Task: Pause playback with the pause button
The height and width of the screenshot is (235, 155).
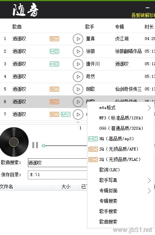Action: [x=35, y=145]
